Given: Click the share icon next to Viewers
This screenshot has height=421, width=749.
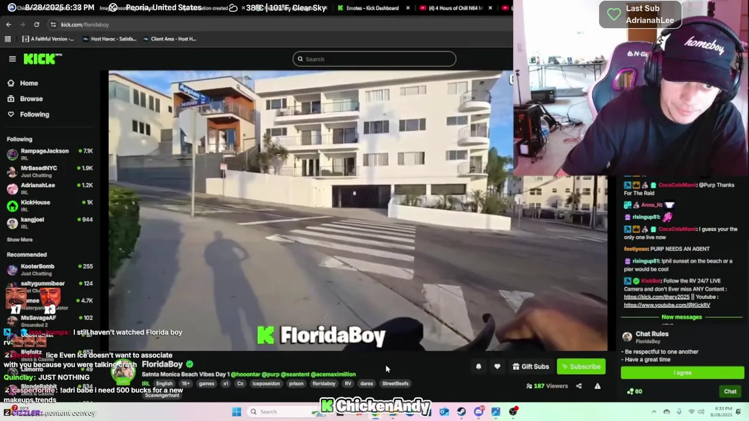Looking at the screenshot, I should (x=579, y=386).
